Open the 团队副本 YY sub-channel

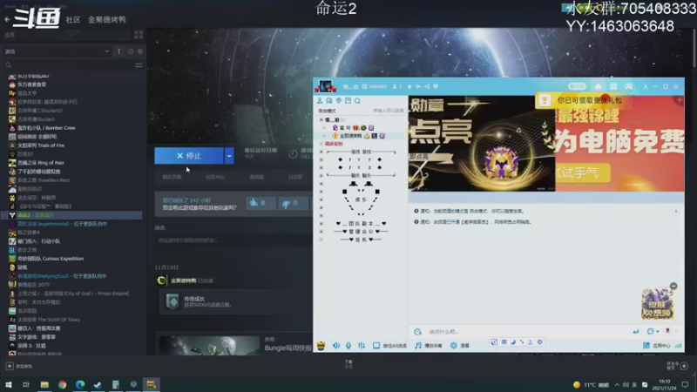click(362, 224)
